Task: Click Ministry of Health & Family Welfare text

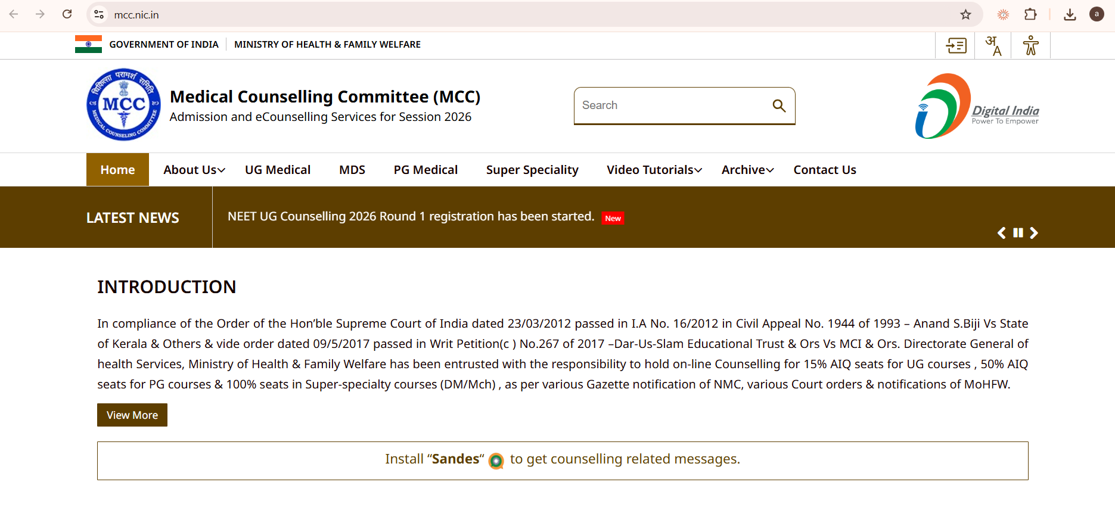Action: [x=327, y=45]
